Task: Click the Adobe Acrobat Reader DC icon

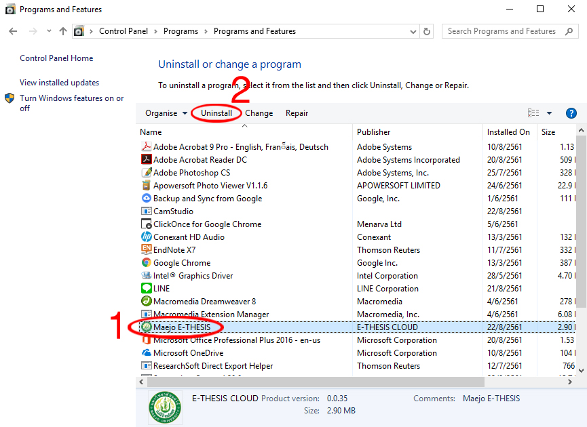Action: pyautogui.click(x=147, y=160)
